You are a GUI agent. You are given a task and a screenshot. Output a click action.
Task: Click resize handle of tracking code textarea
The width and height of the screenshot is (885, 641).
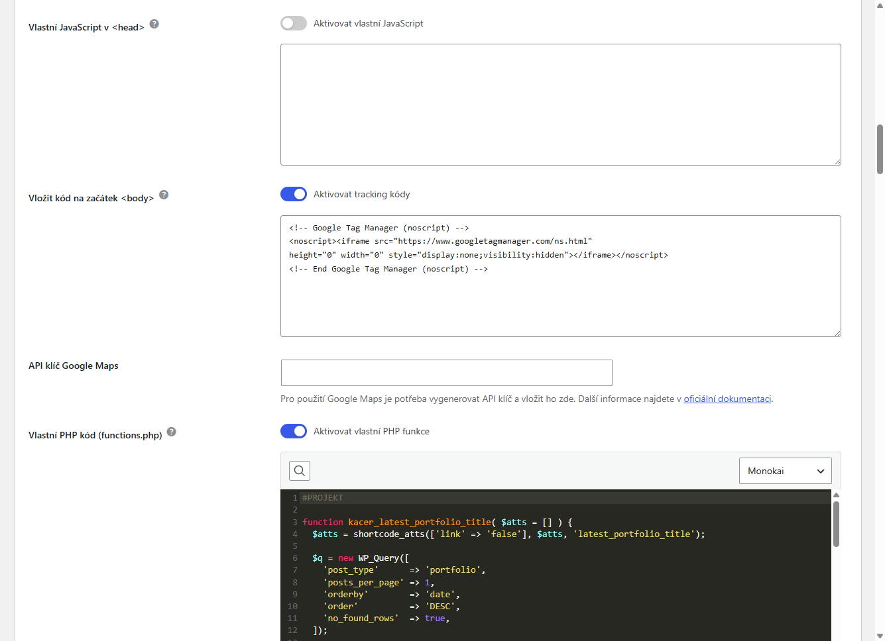coord(837,333)
